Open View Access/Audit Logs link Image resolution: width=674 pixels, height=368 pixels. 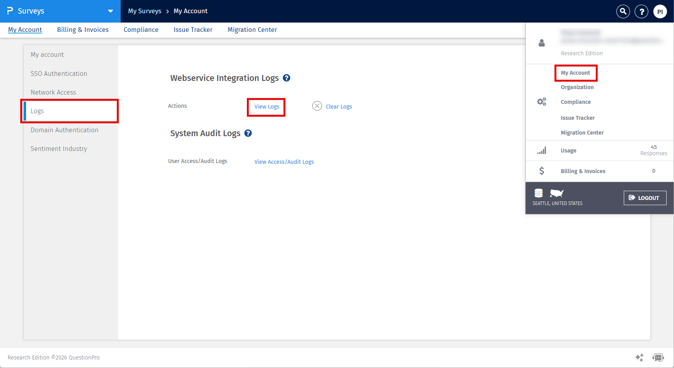tap(284, 161)
